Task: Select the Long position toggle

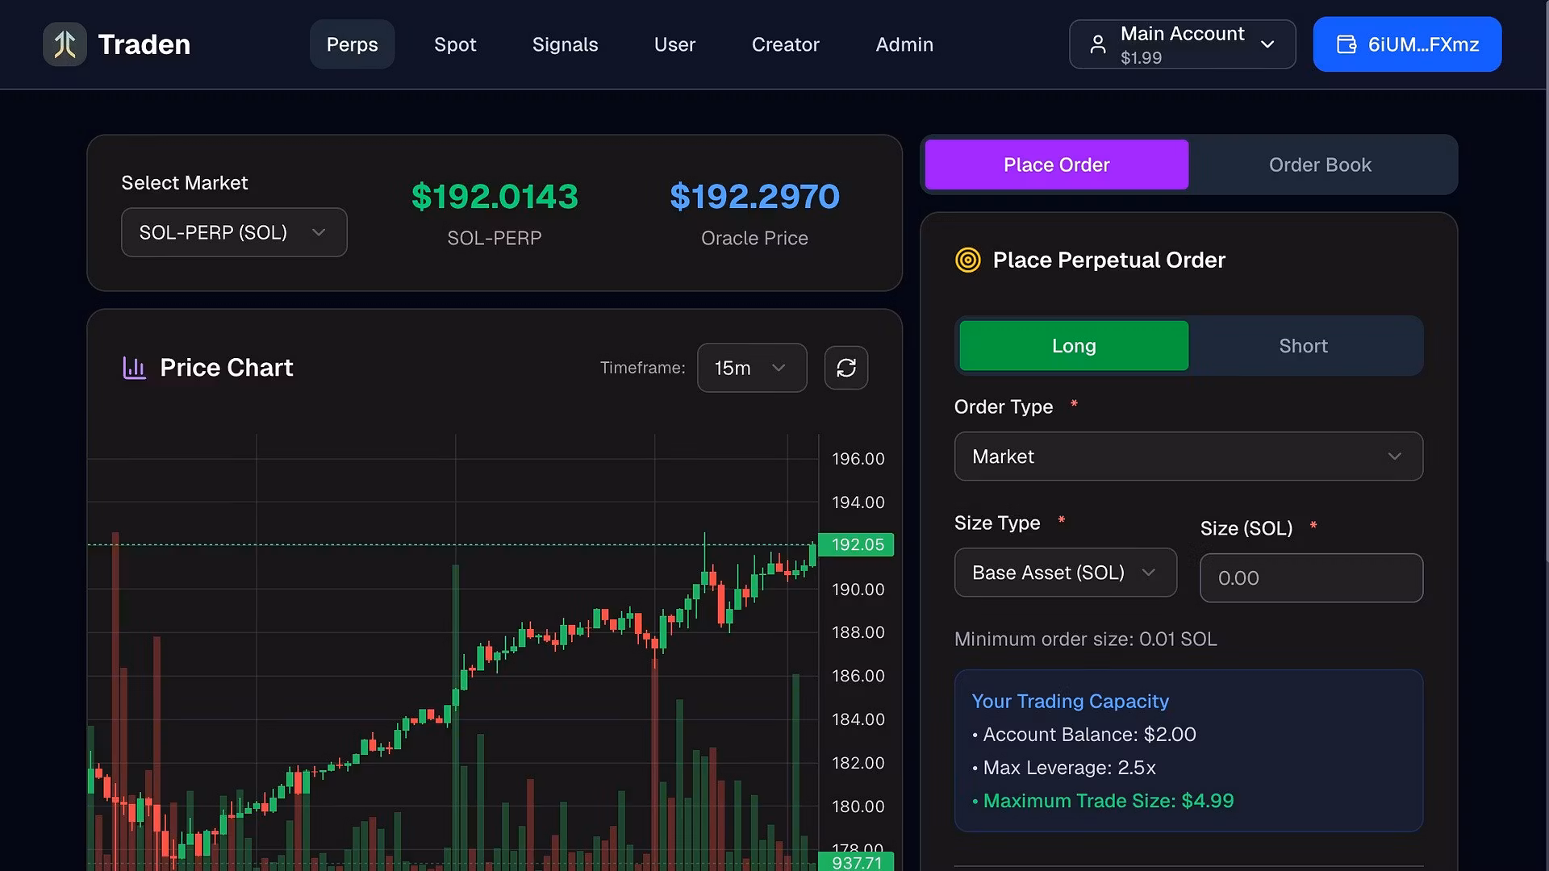Action: pos(1073,346)
